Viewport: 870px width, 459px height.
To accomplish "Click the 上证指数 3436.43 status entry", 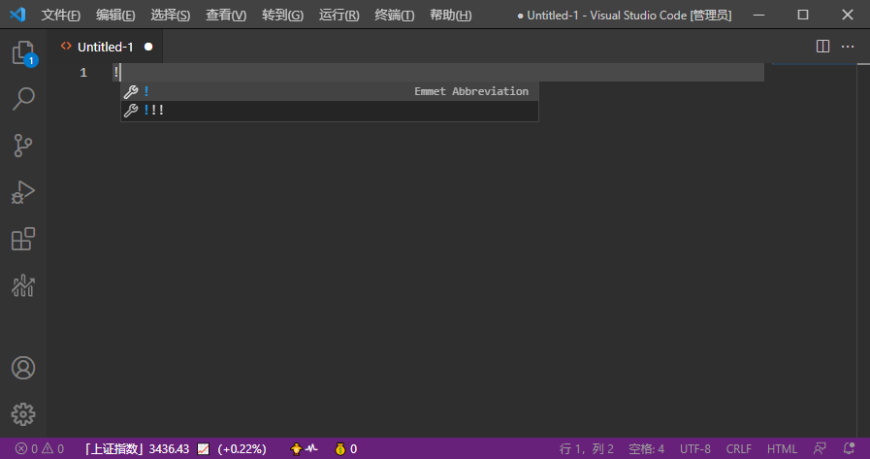I will (x=137, y=448).
